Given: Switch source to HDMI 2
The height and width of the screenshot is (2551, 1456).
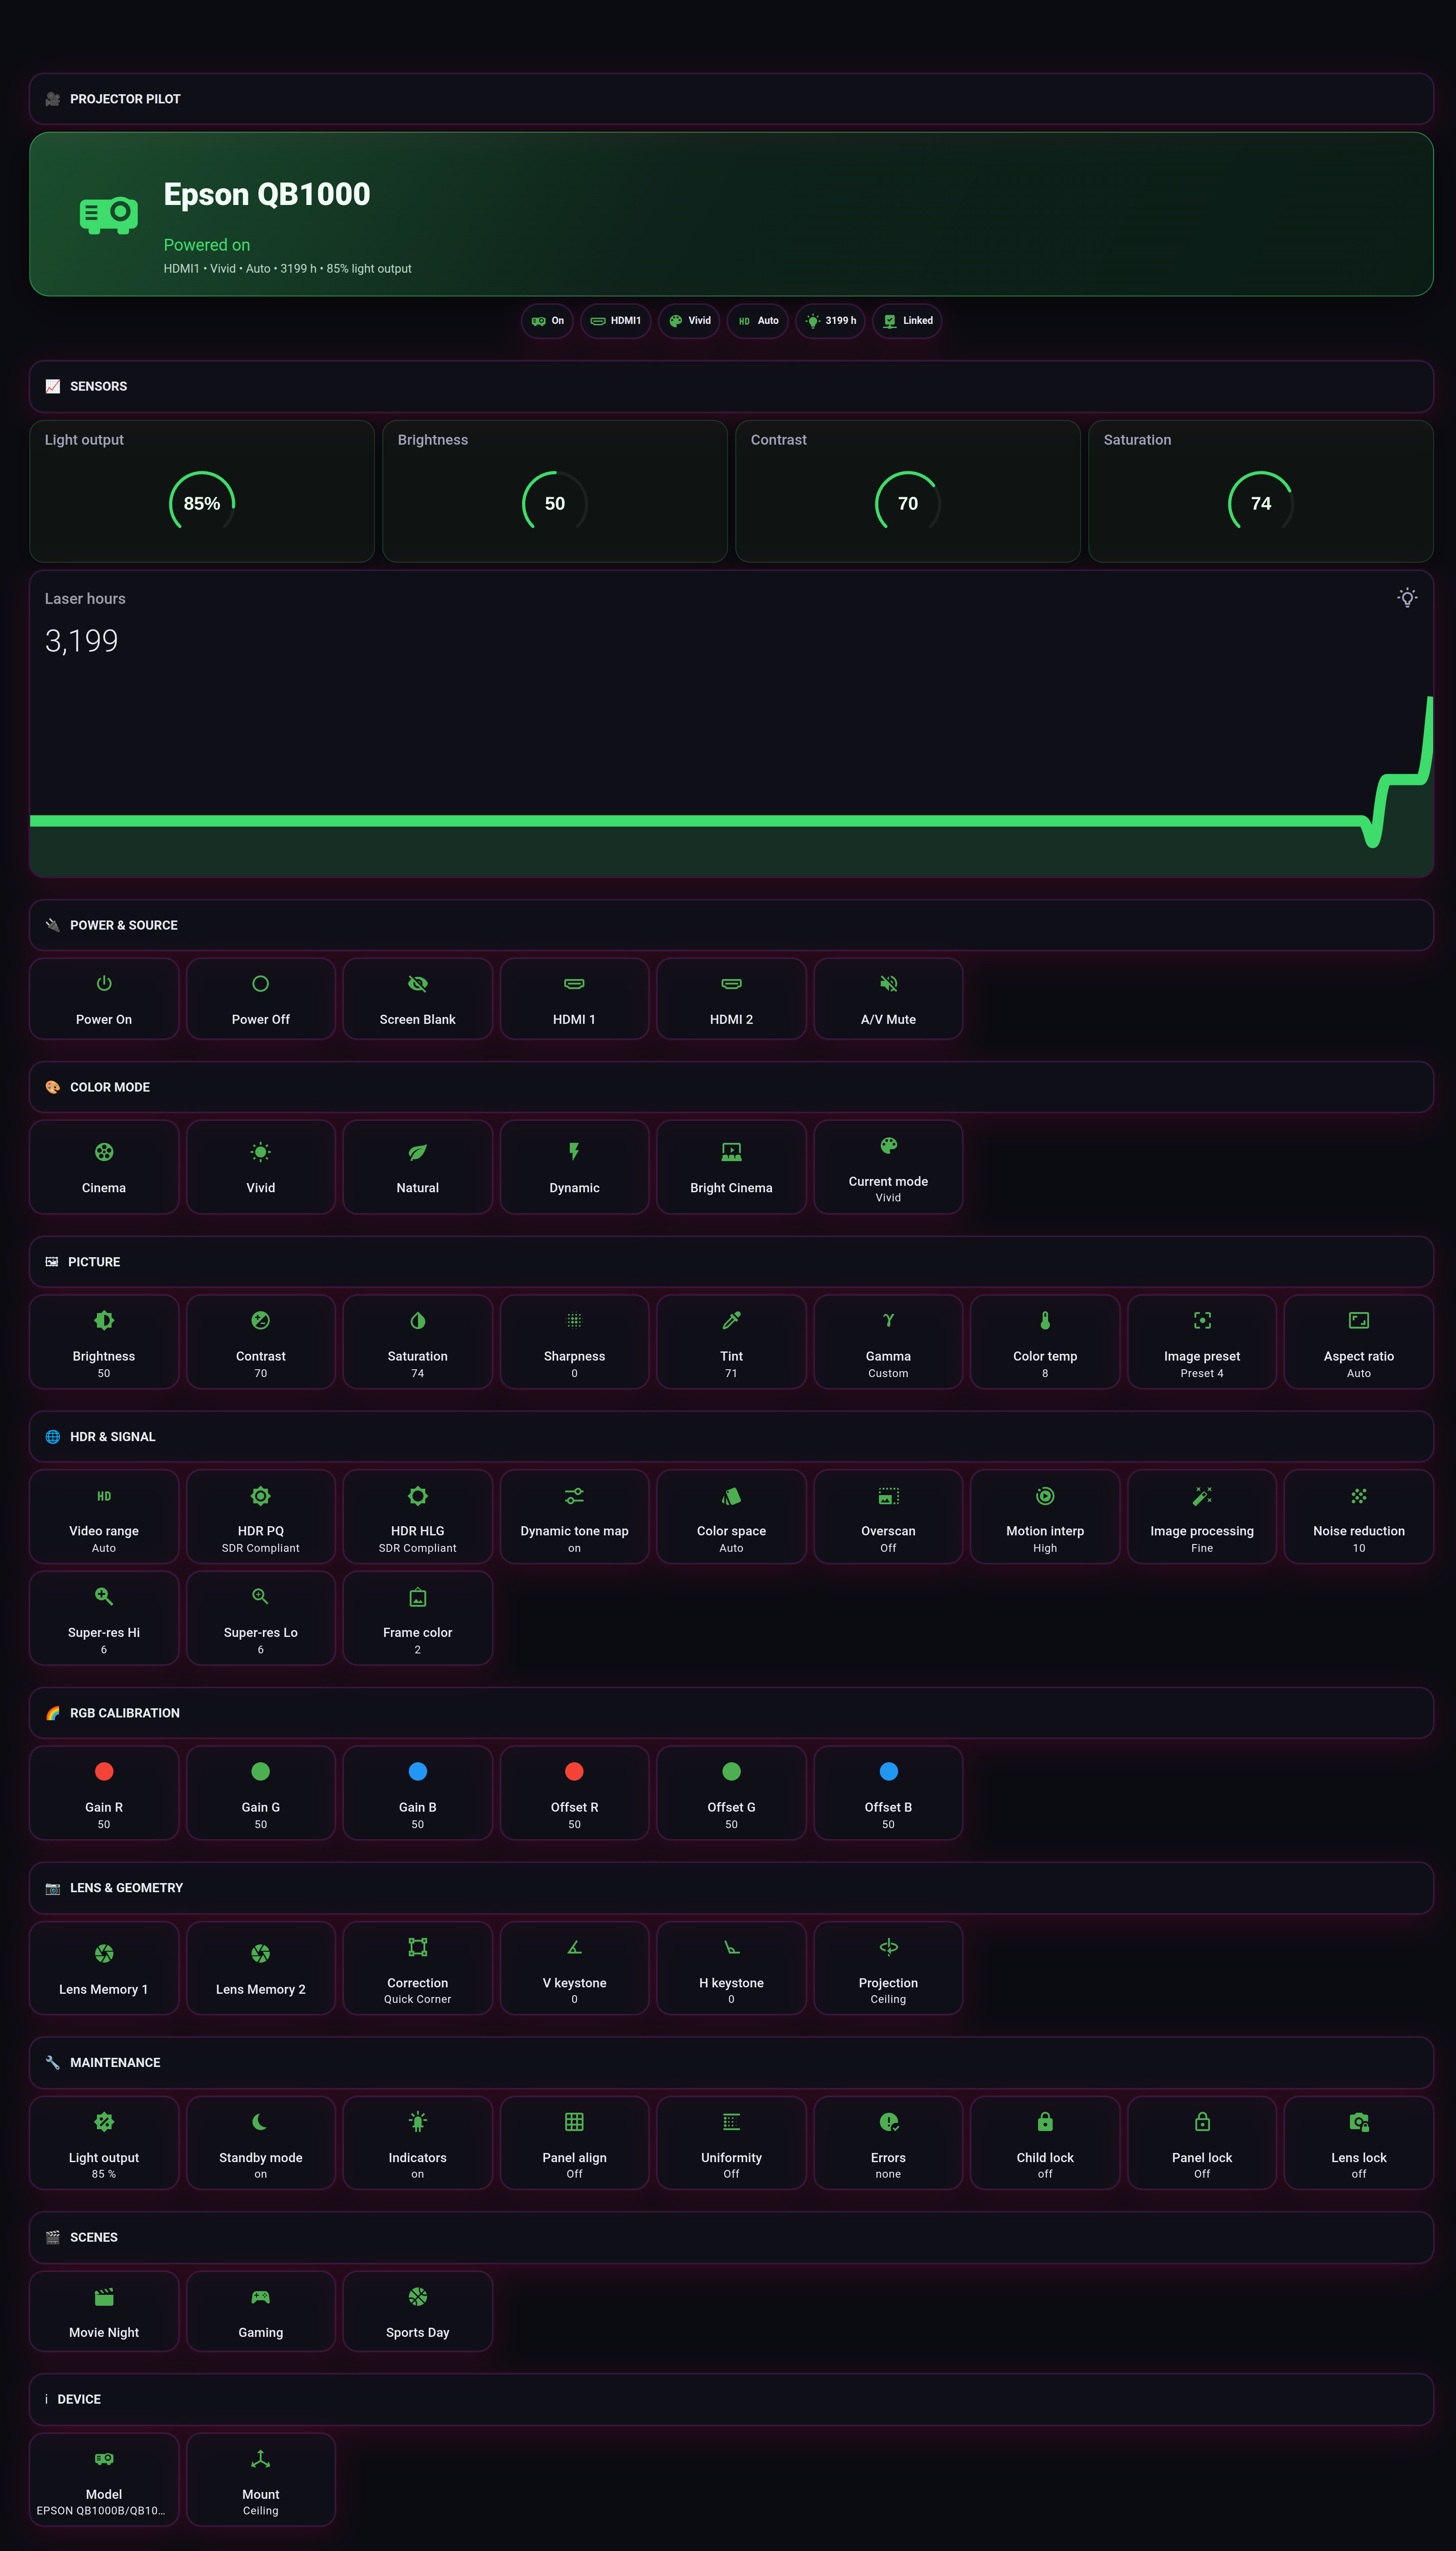Looking at the screenshot, I should 731,998.
